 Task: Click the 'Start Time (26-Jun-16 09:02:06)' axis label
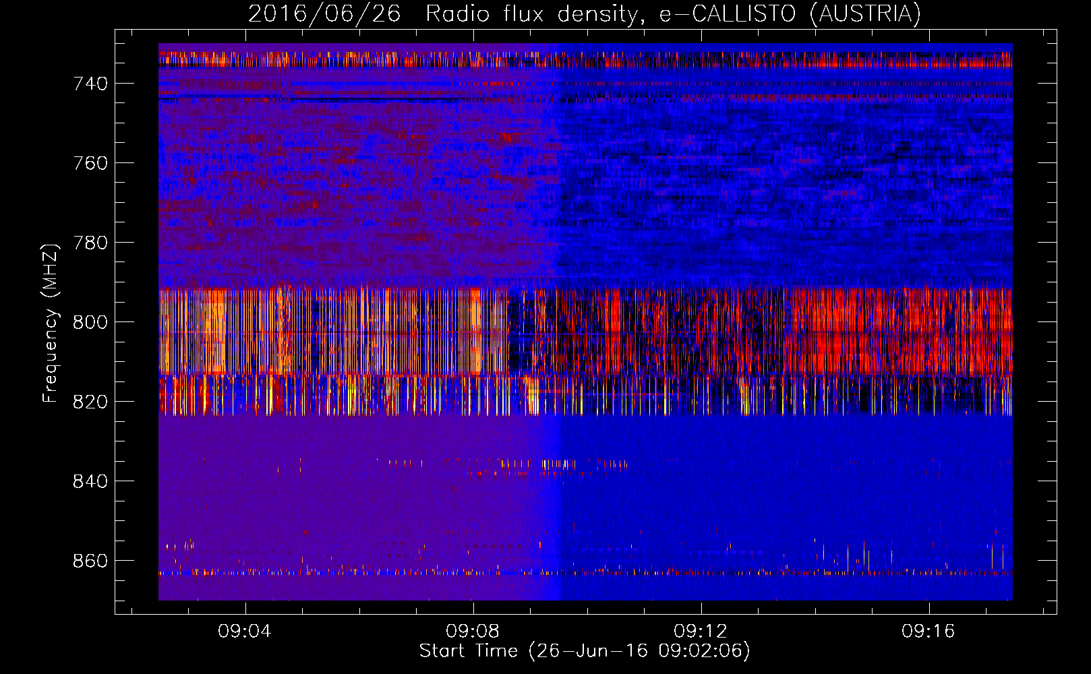pos(585,651)
